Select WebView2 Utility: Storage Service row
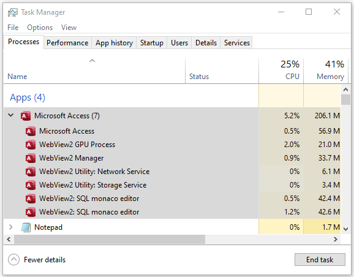 point(172,185)
